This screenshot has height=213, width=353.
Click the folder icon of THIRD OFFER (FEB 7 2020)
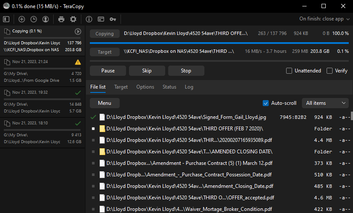coord(102,129)
